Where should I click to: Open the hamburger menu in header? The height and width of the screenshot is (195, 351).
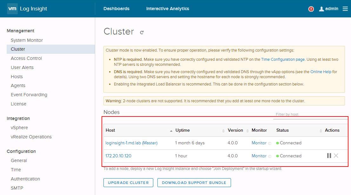345,9
